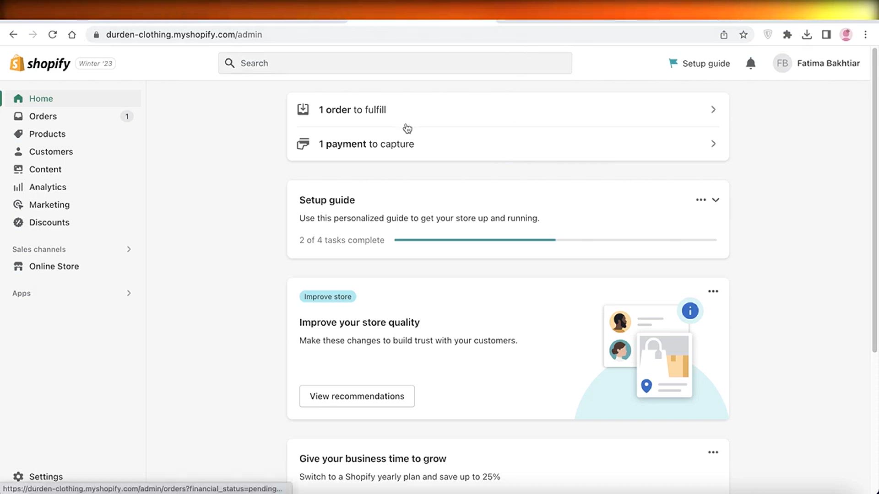879x494 pixels.
Task: Click the Orders inbox icon
Action: (18, 116)
